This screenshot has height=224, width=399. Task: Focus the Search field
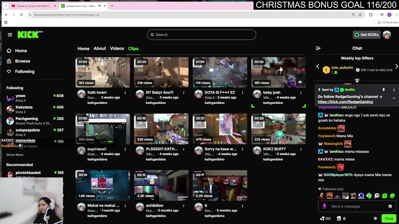tap(201, 35)
